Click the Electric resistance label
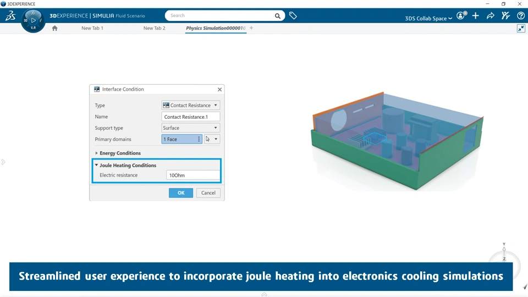The image size is (528, 297). (119, 175)
